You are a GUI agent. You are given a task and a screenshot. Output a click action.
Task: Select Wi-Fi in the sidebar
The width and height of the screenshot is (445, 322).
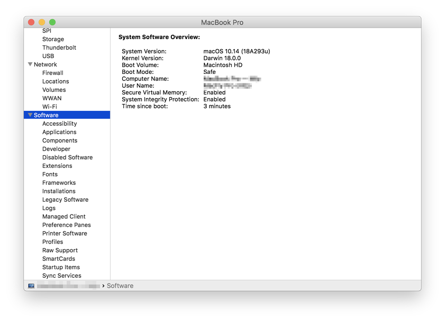pos(52,107)
